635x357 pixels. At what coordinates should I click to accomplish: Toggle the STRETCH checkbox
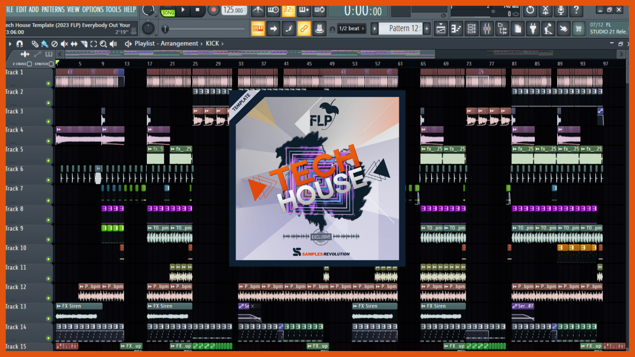(x=51, y=64)
